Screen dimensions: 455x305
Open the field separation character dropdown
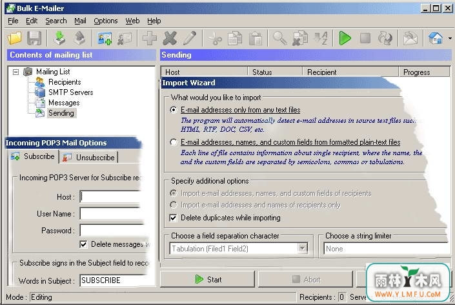[302, 248]
